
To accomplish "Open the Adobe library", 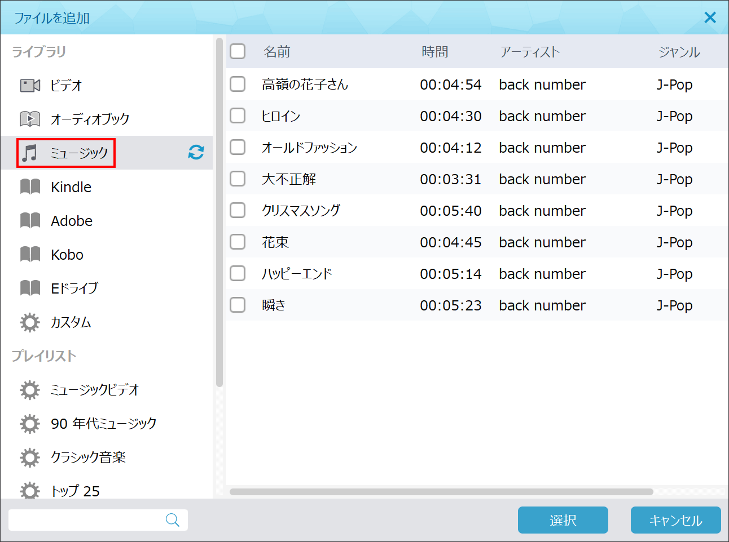I will tap(107, 220).
